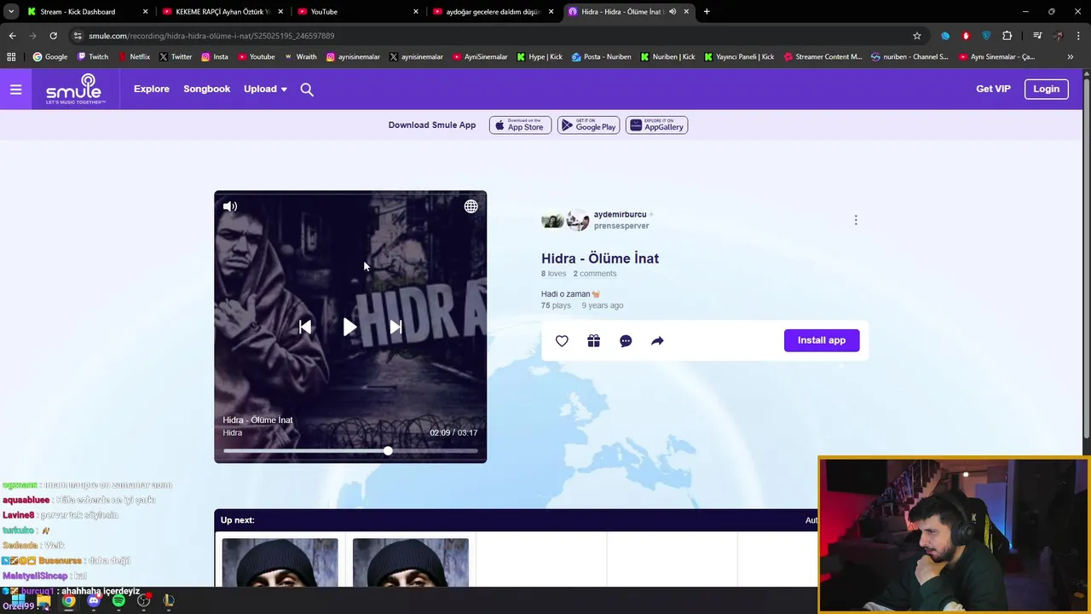Open the tab search dropdown arrow
1091x614 pixels.
(11, 12)
